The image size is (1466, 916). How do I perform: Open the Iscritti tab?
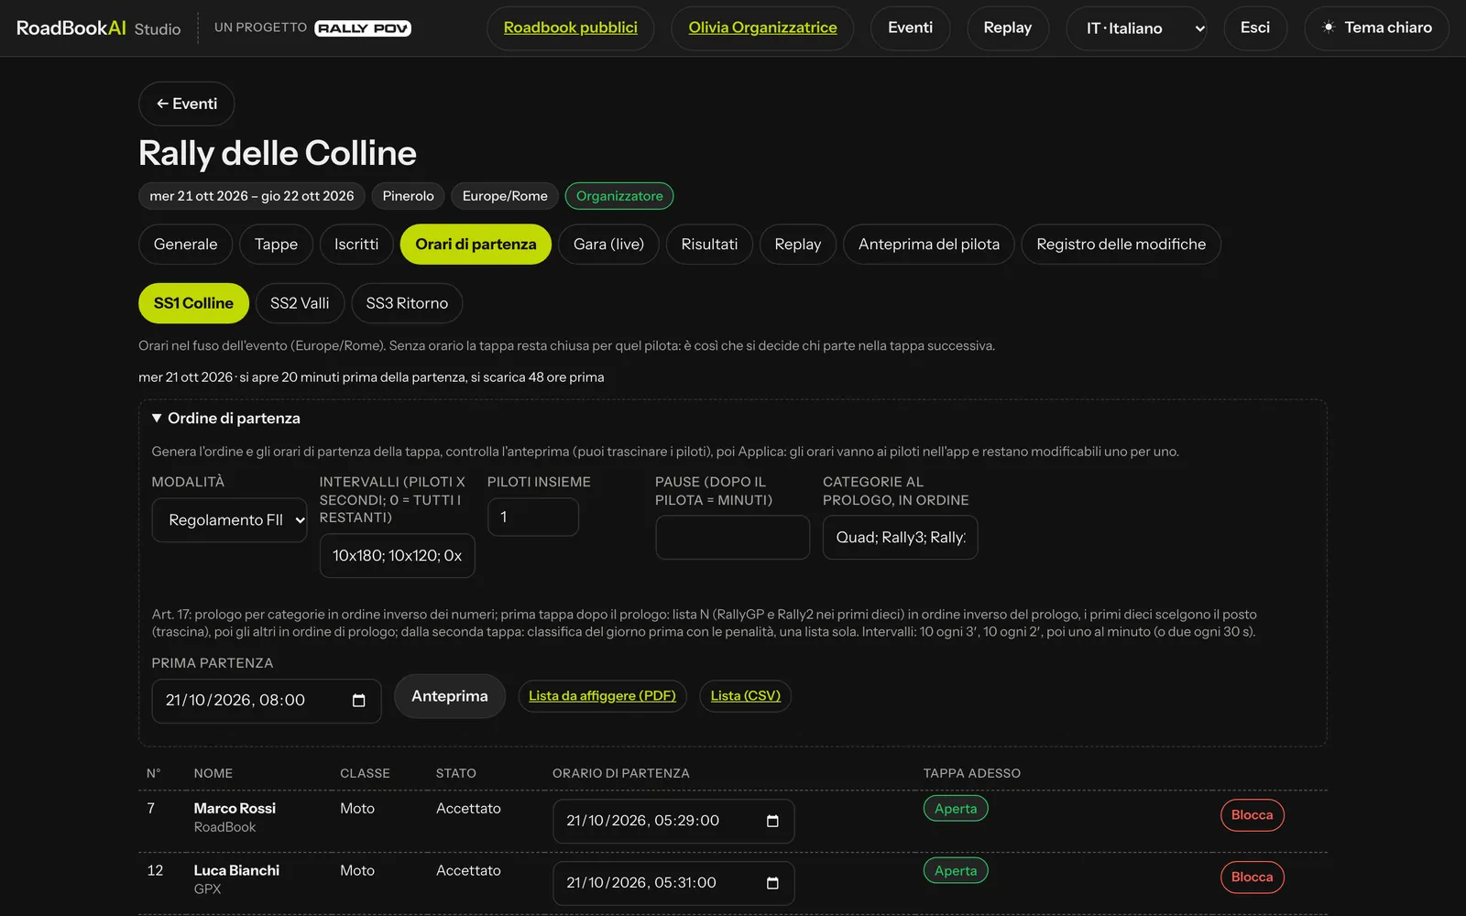[x=356, y=245]
